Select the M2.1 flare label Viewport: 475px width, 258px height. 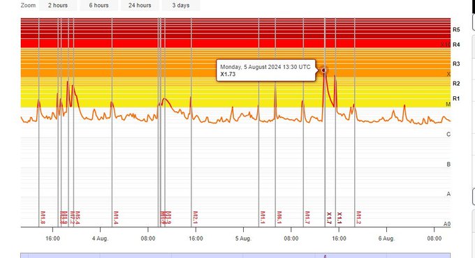196,218
